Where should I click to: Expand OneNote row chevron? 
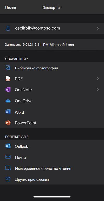click(98, 90)
